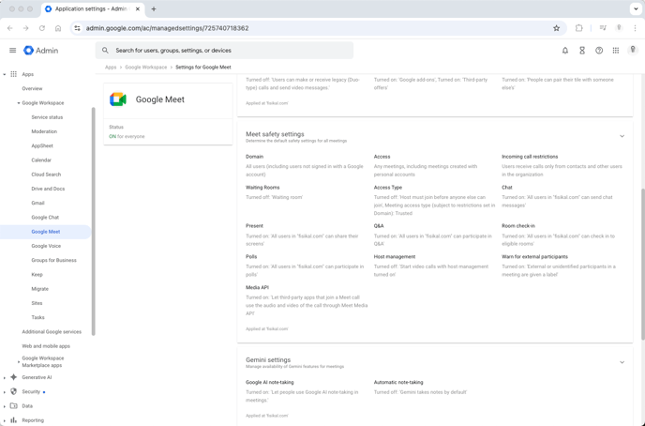Click the browser address bar URL

pyautogui.click(x=167, y=28)
